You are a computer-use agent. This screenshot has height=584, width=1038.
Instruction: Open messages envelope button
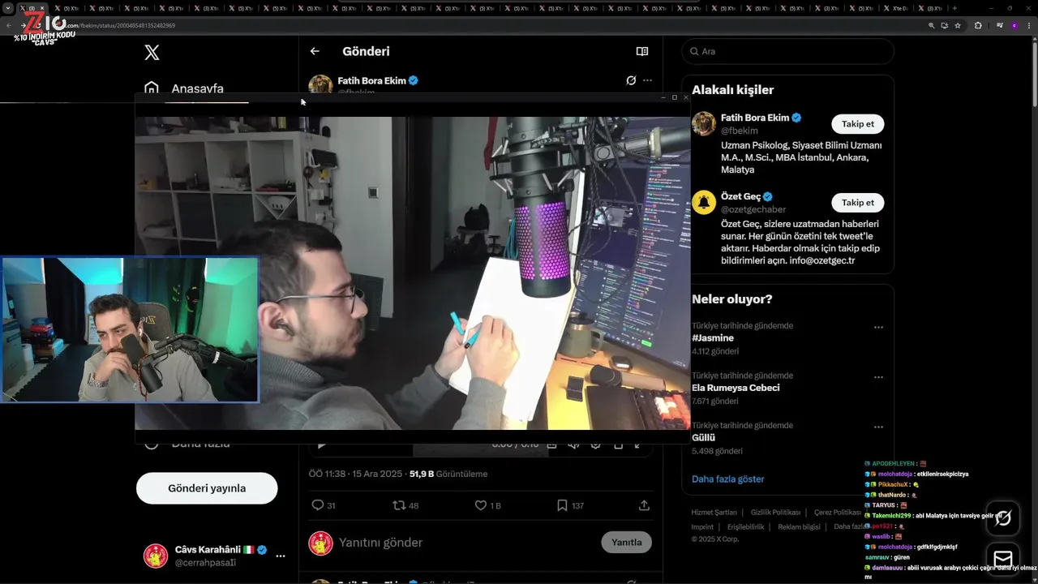[x=1002, y=560]
